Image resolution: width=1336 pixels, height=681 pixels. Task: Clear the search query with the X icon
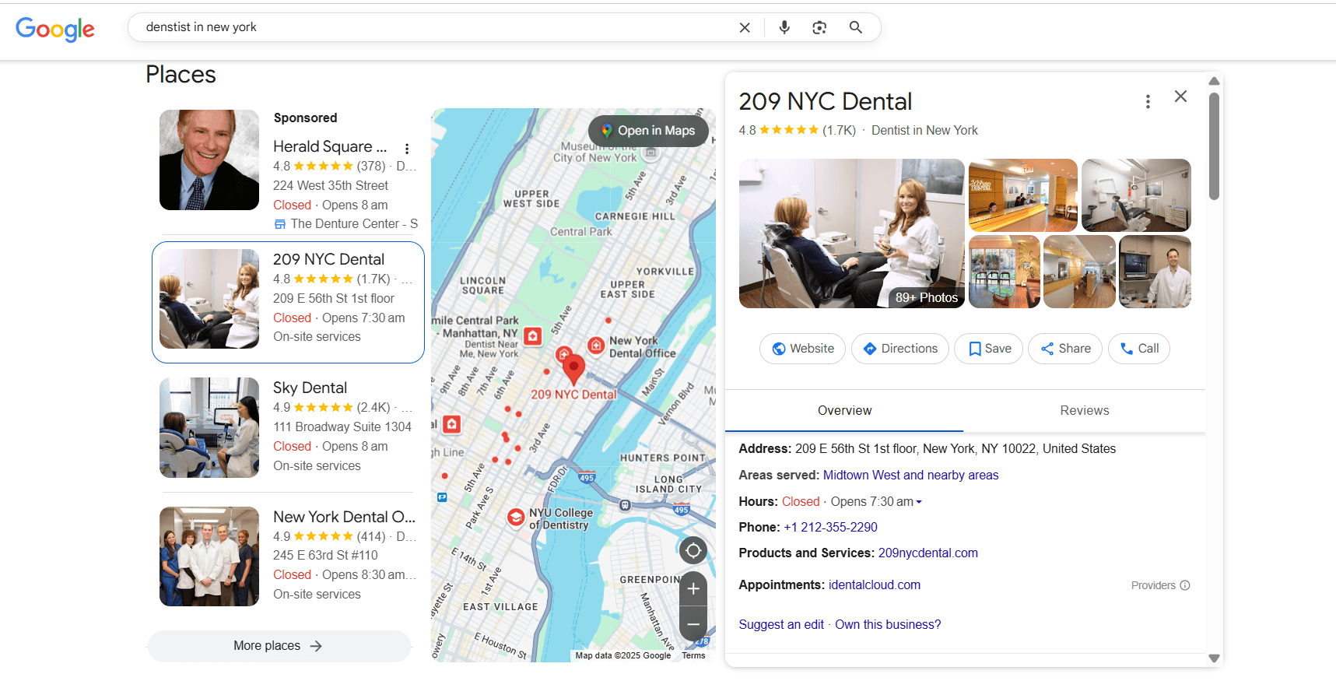point(745,27)
